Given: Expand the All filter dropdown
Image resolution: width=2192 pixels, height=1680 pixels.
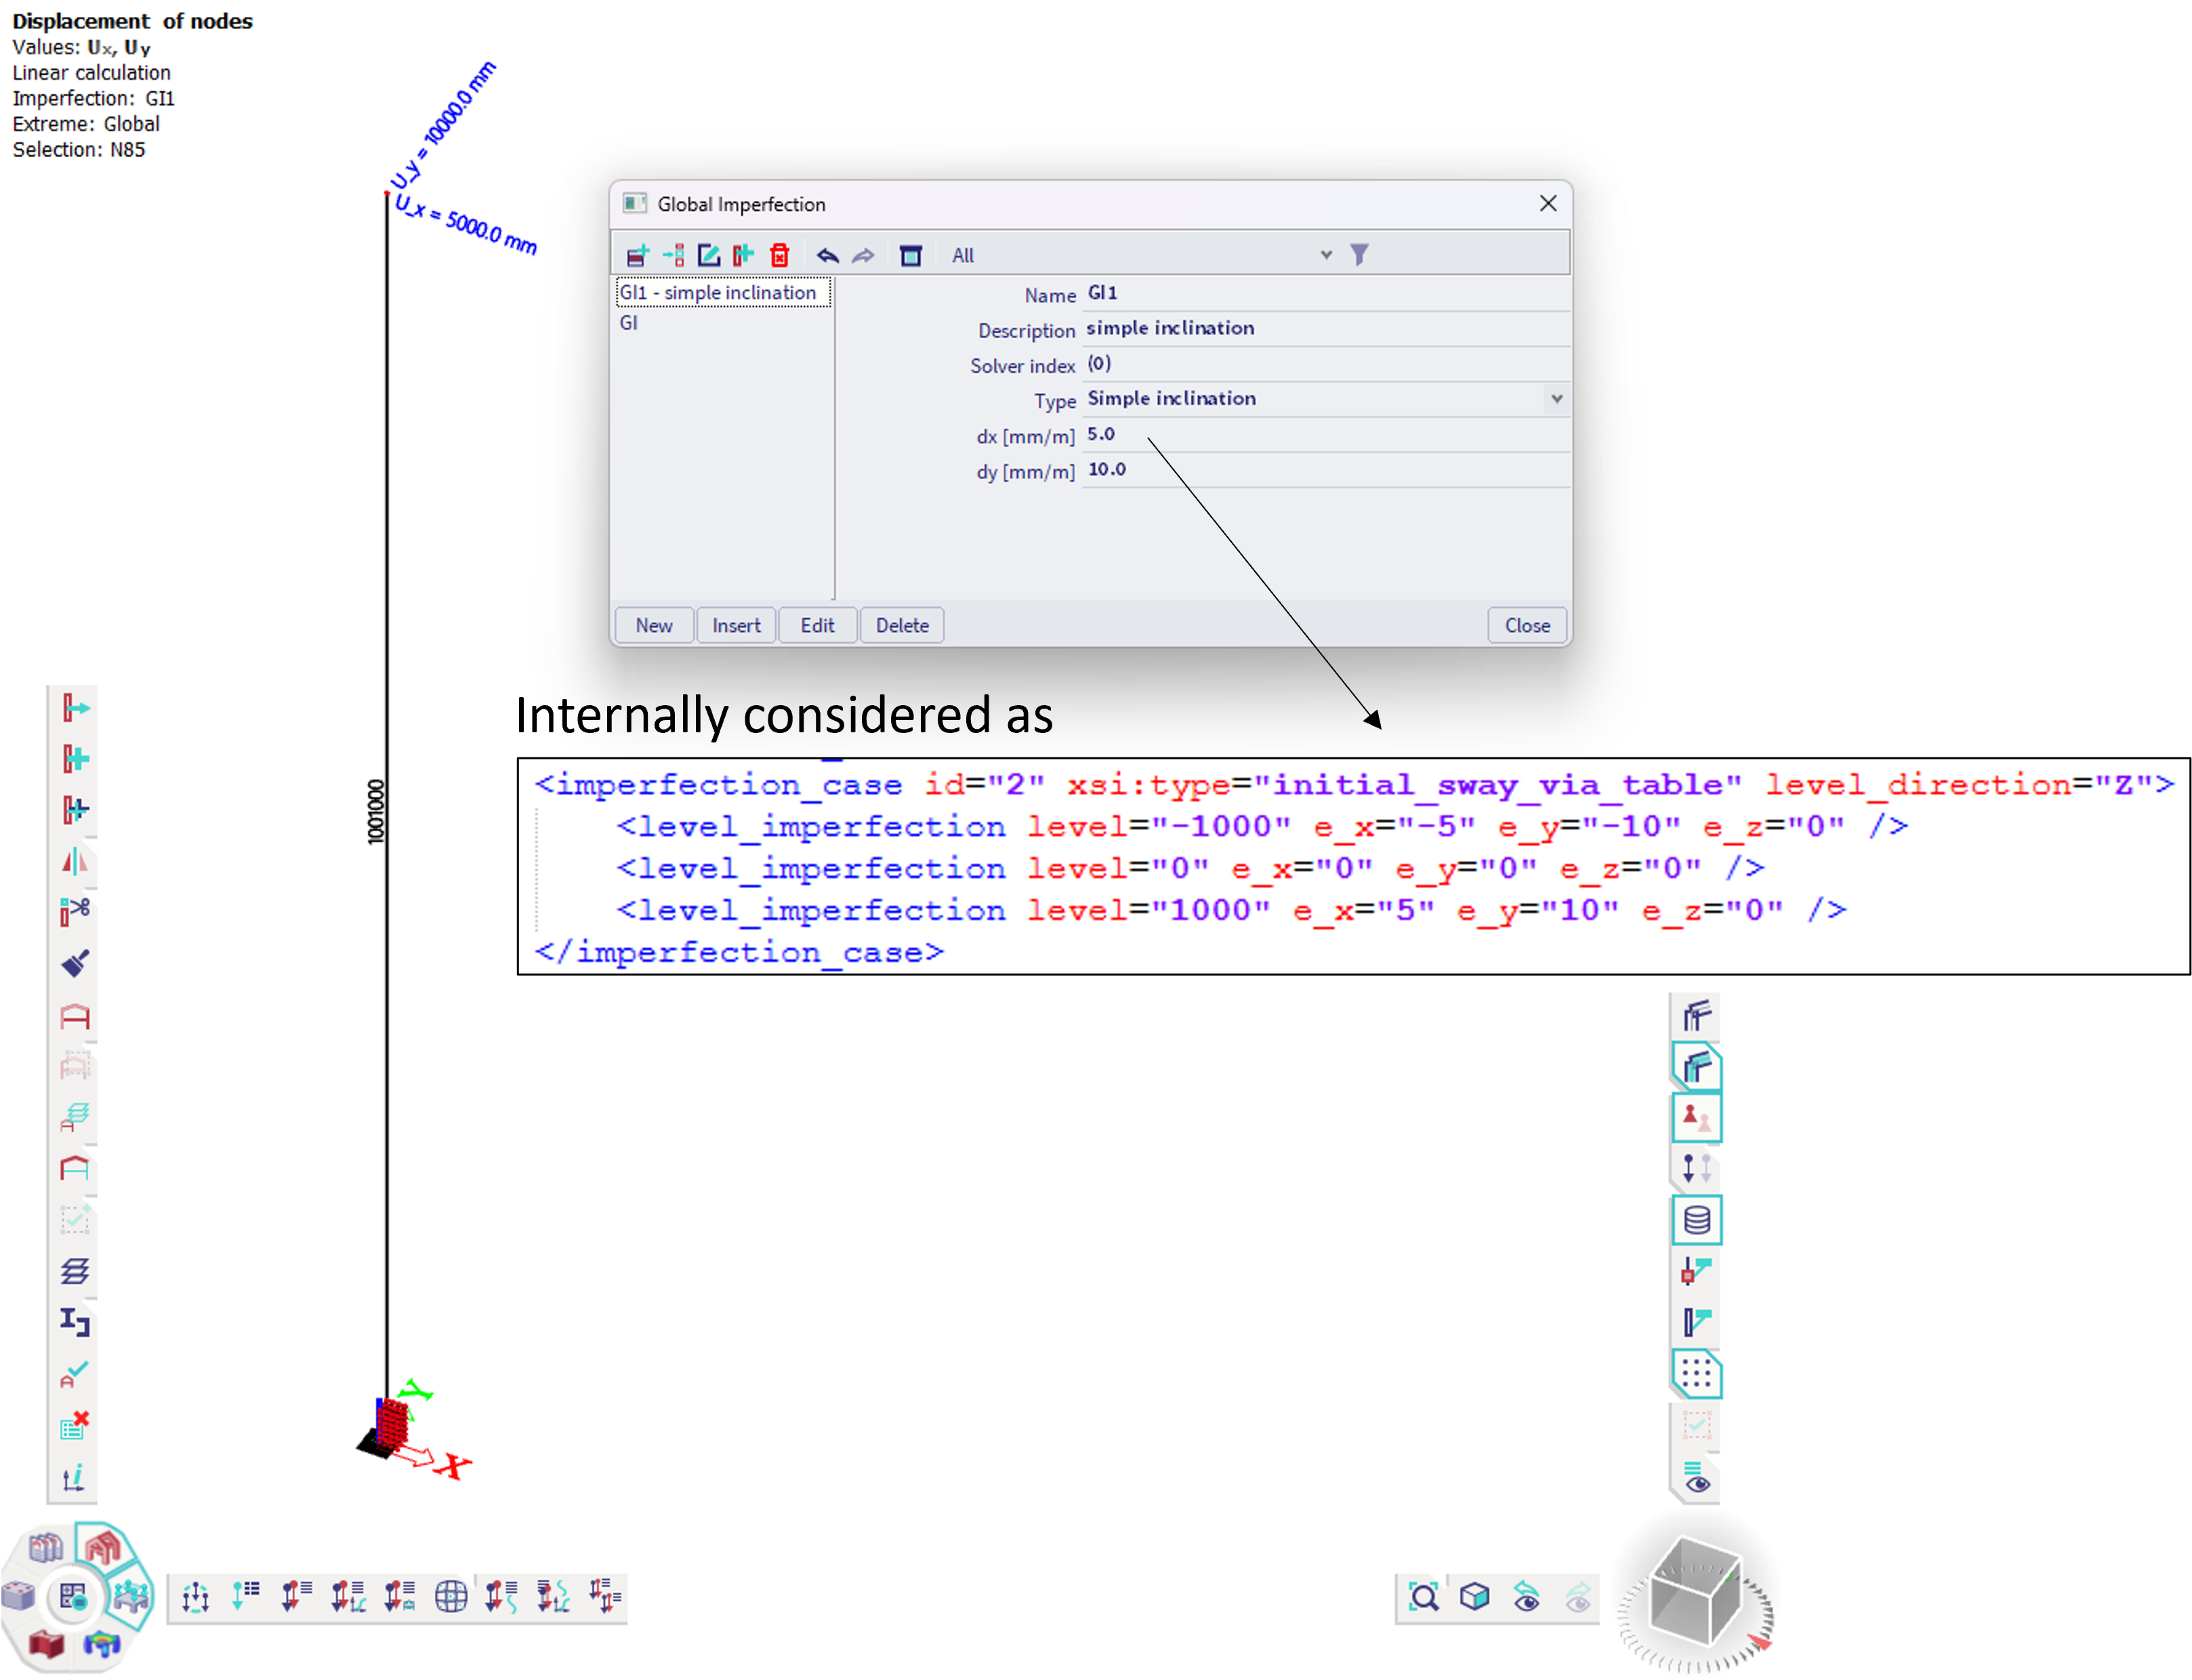Looking at the screenshot, I should (1326, 255).
